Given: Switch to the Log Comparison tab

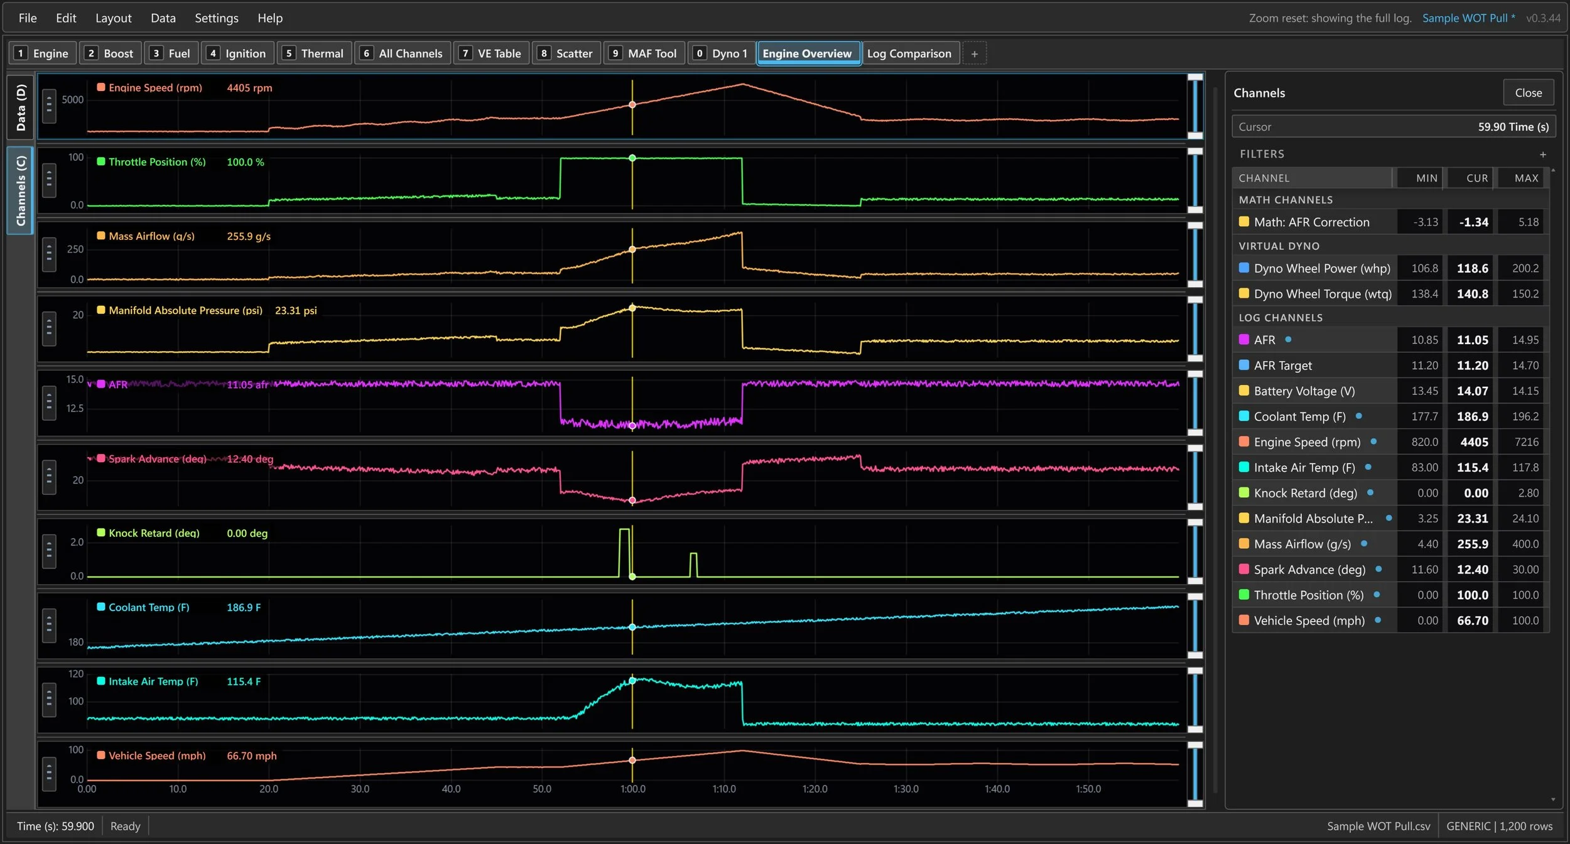Looking at the screenshot, I should pyautogui.click(x=911, y=54).
